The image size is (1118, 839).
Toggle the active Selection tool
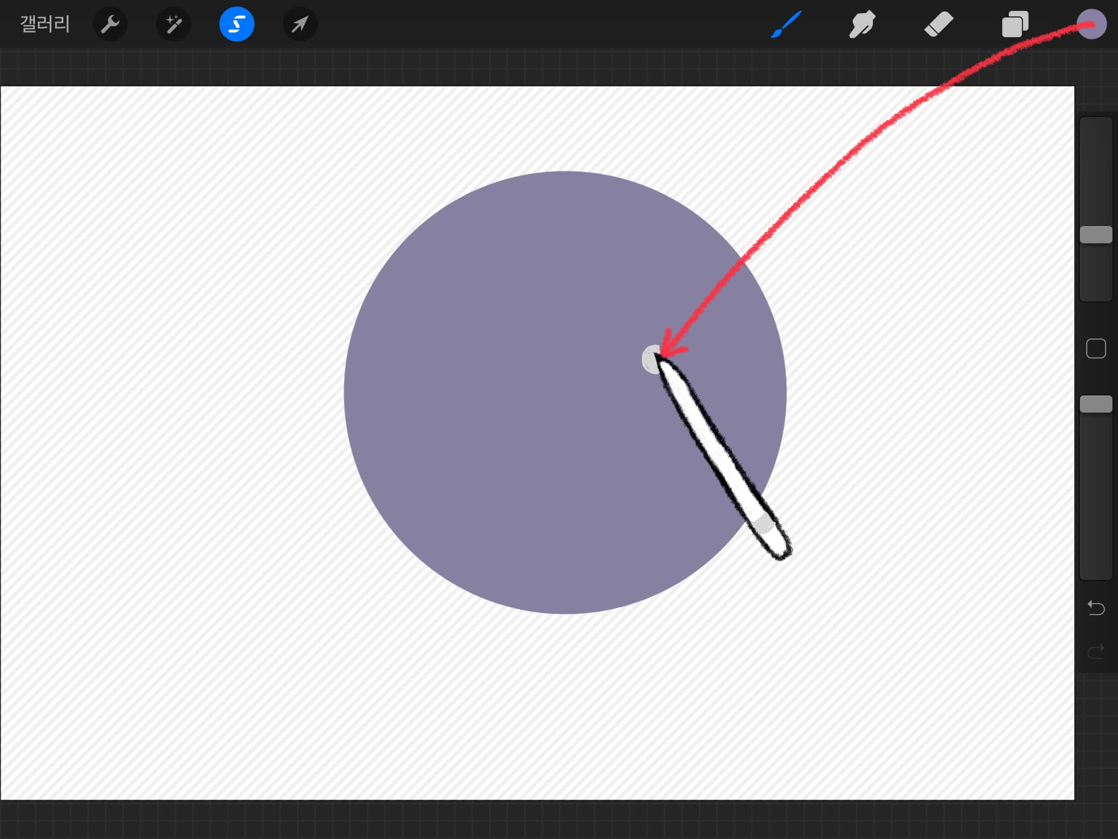236,24
